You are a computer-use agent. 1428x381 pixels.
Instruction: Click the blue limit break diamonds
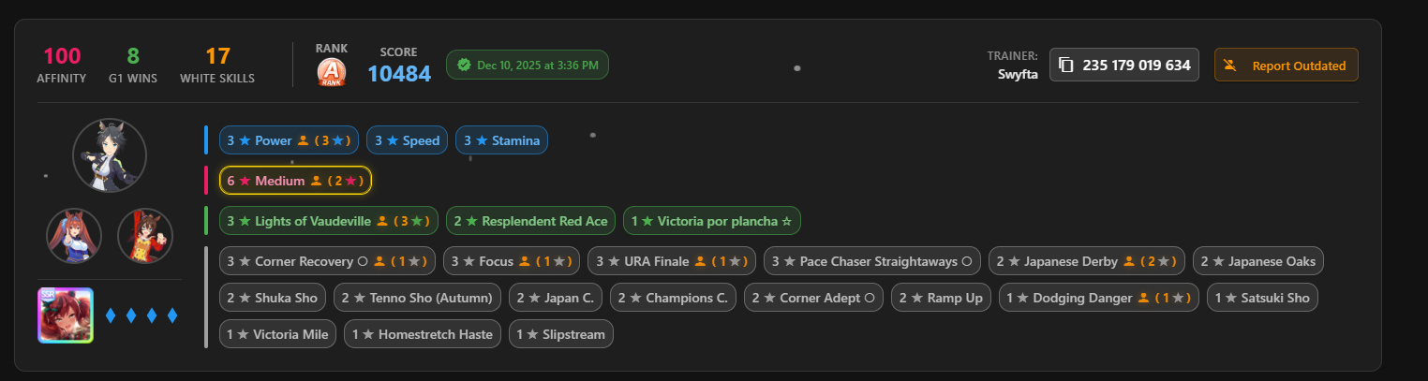pos(141,315)
